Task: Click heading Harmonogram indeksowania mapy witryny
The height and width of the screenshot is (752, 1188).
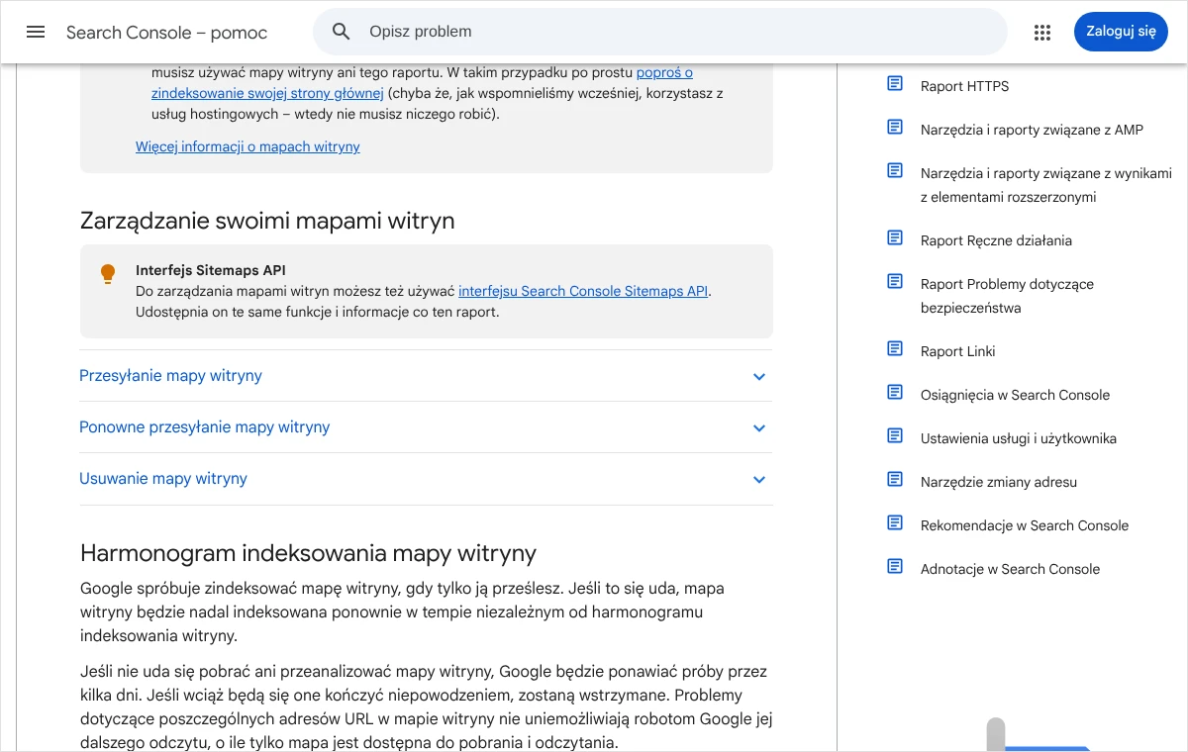Action: [x=308, y=552]
